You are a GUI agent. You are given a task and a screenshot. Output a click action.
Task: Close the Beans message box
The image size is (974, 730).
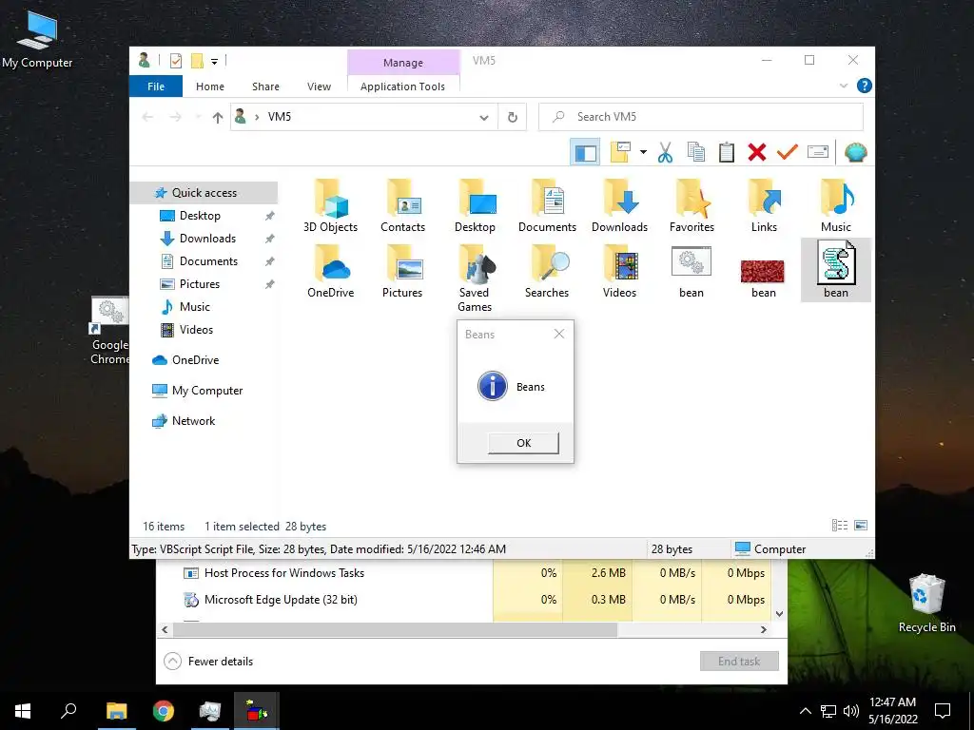point(559,334)
